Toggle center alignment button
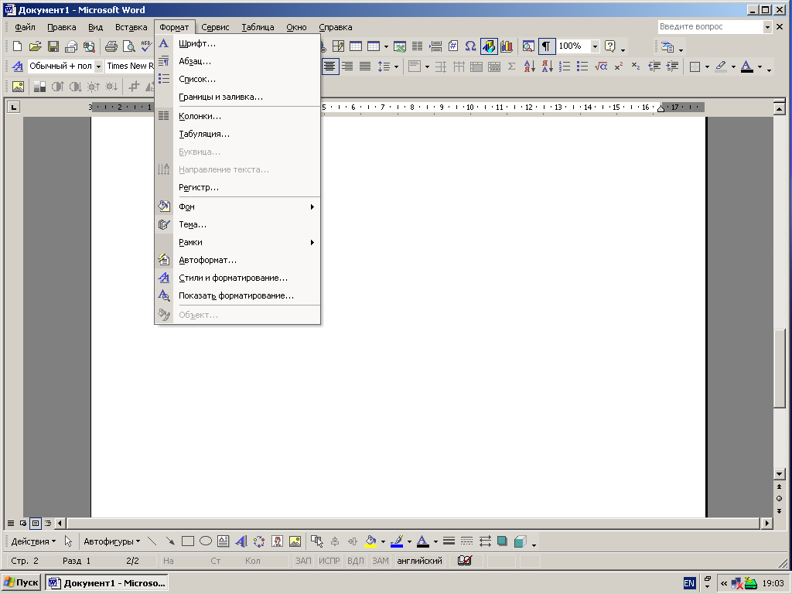The height and width of the screenshot is (594, 792). [x=331, y=67]
